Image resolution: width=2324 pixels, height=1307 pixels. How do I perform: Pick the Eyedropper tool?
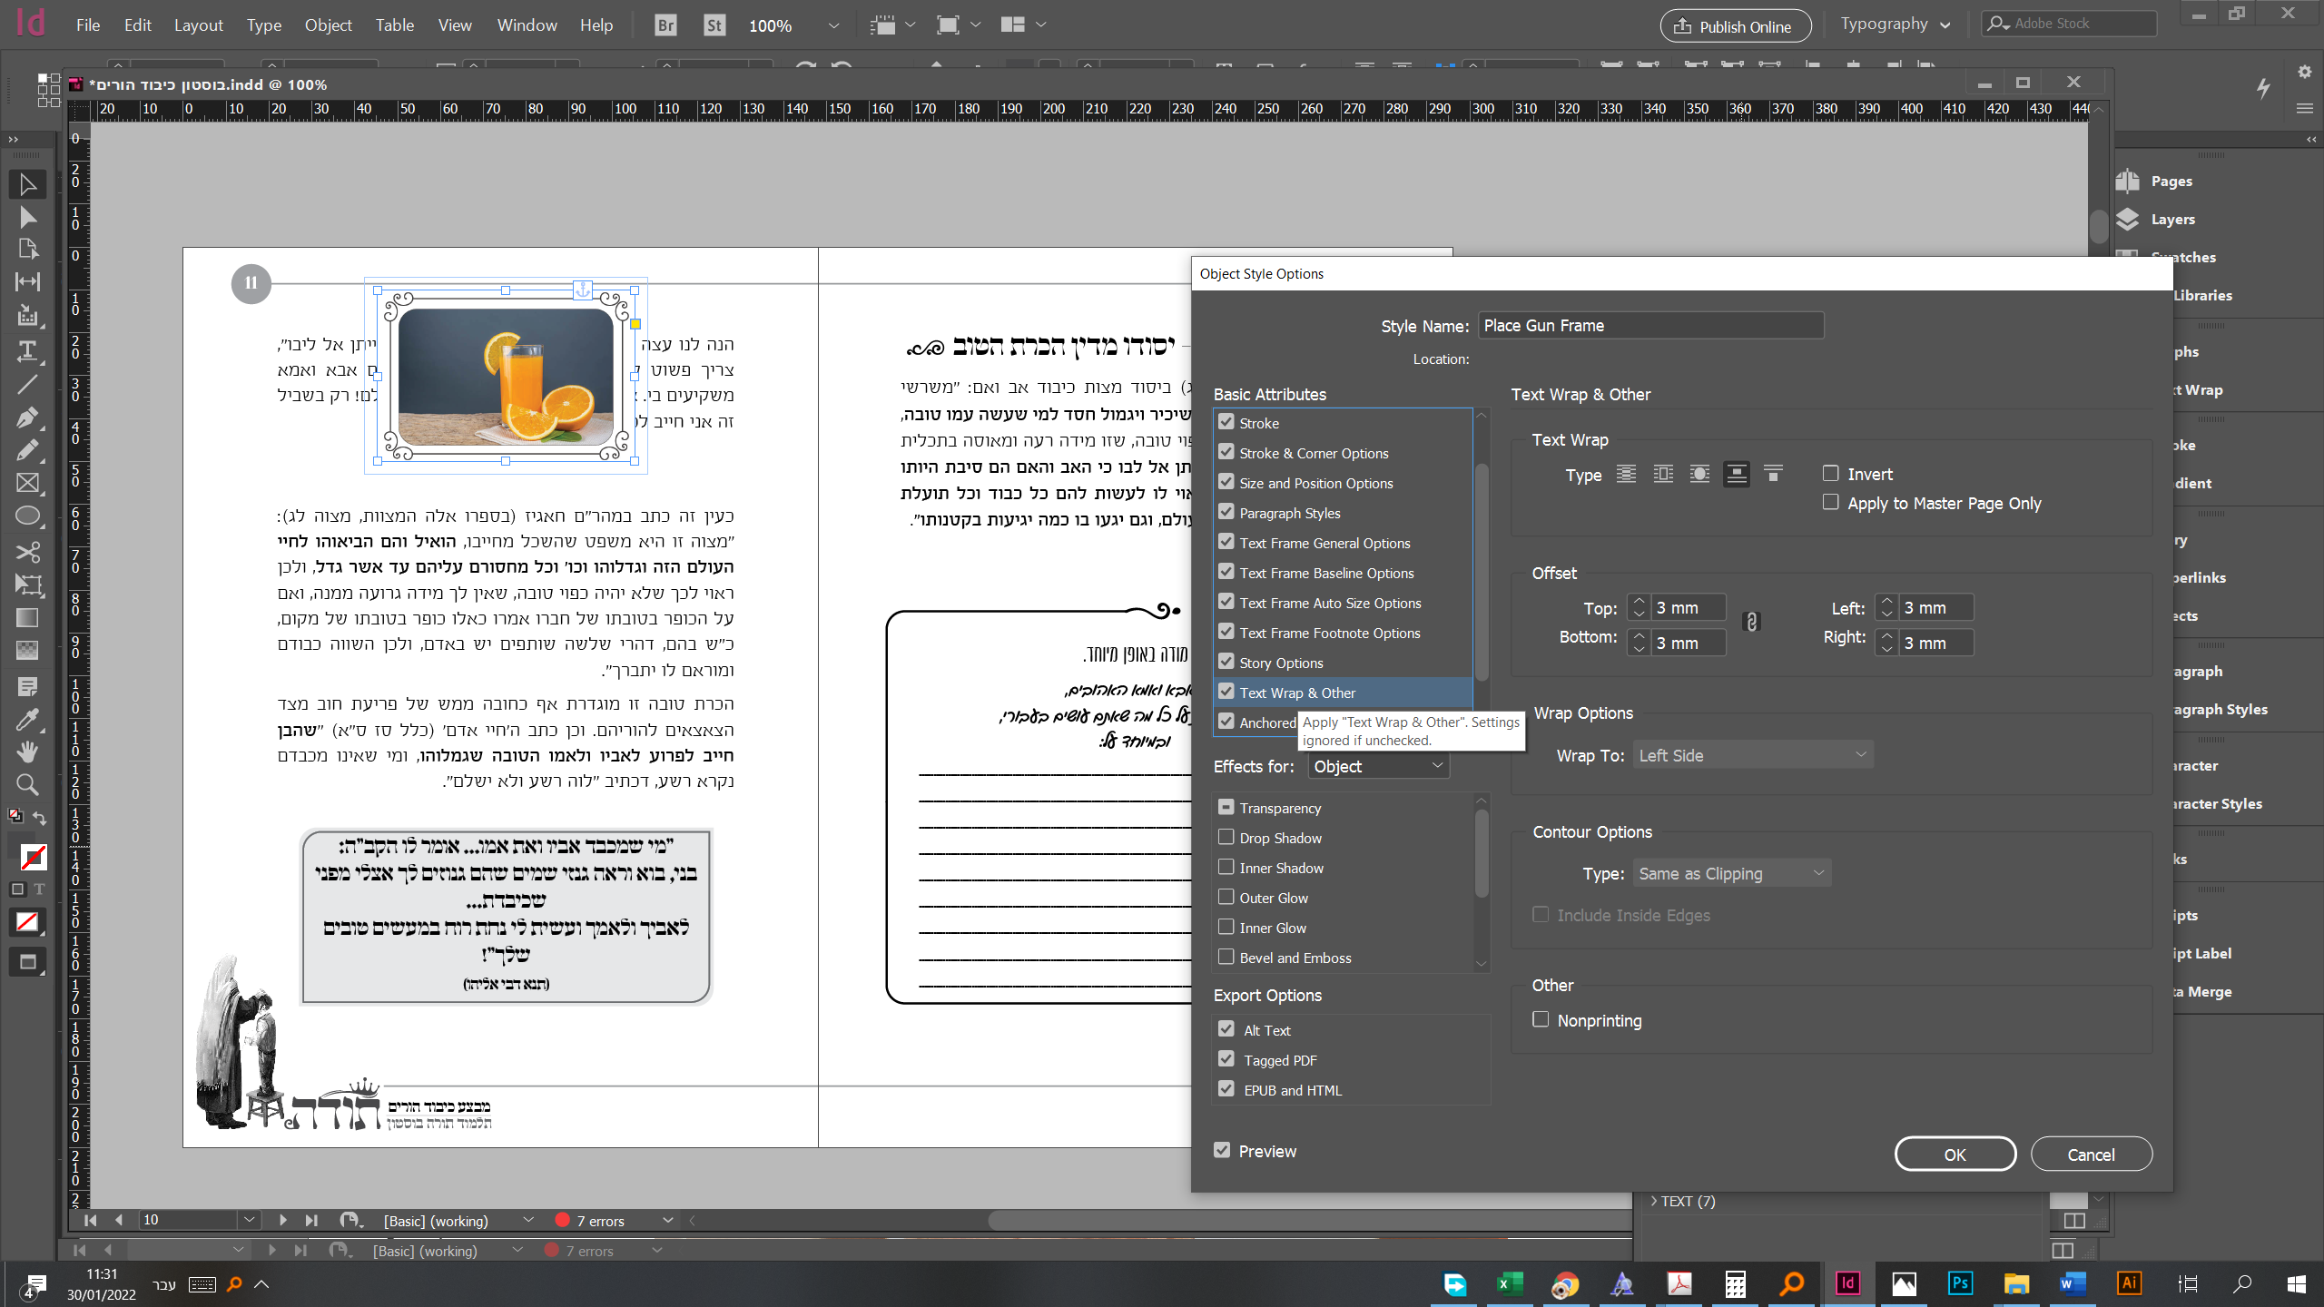point(27,721)
